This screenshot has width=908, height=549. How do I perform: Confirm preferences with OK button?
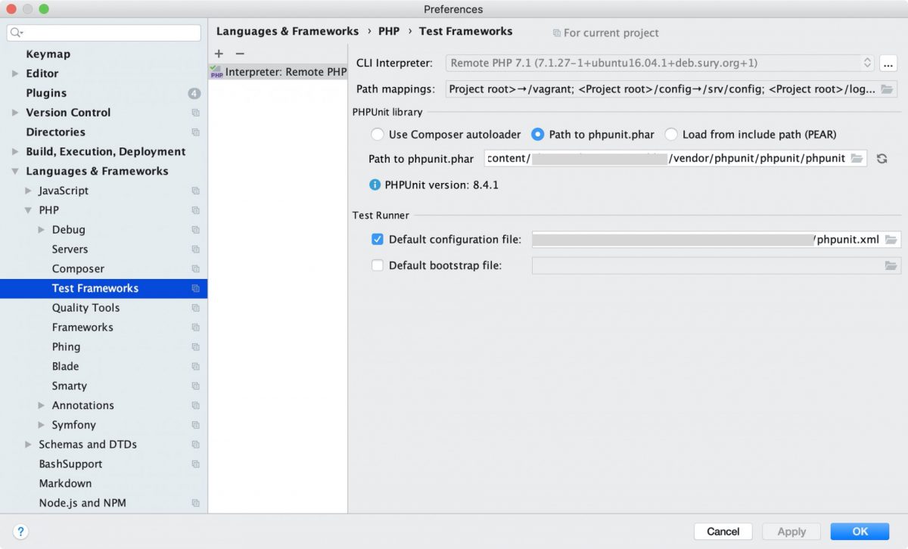(x=860, y=532)
